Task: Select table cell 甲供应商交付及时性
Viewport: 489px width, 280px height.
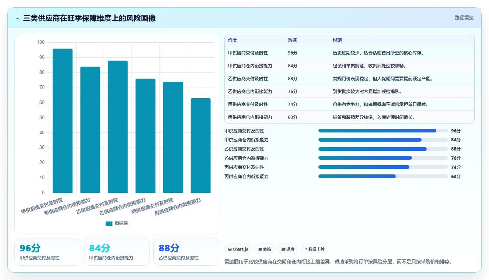Action: tap(248, 53)
